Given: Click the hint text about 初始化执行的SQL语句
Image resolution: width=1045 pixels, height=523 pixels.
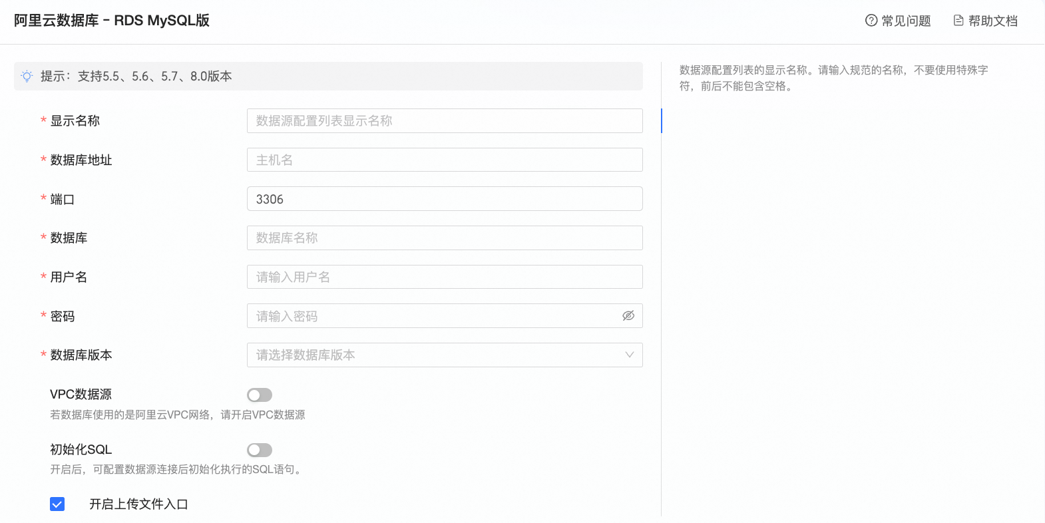Looking at the screenshot, I should [176, 470].
